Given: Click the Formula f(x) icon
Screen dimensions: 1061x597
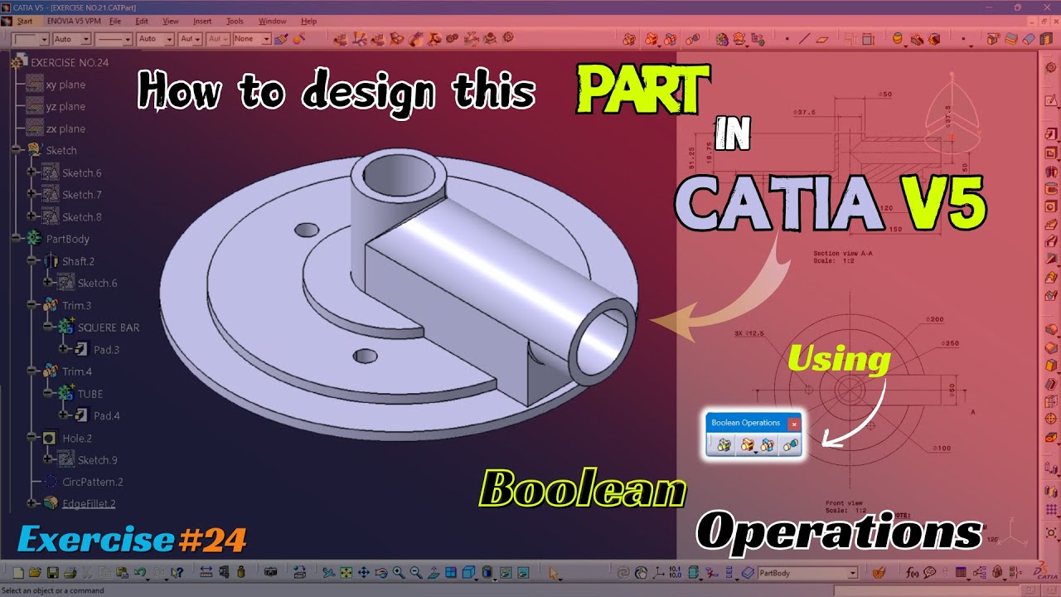Looking at the screenshot, I should point(912,572).
